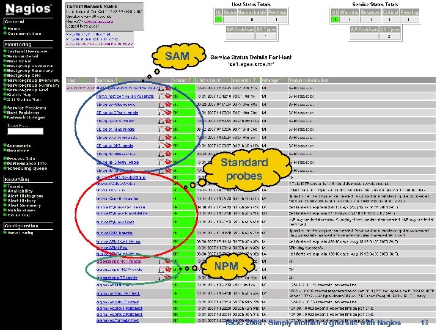Open the Availability report
This screenshot has height=330, width=440.
(20, 191)
